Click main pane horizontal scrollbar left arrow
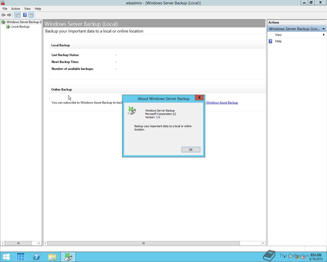This screenshot has height=262, width=327. [45, 243]
